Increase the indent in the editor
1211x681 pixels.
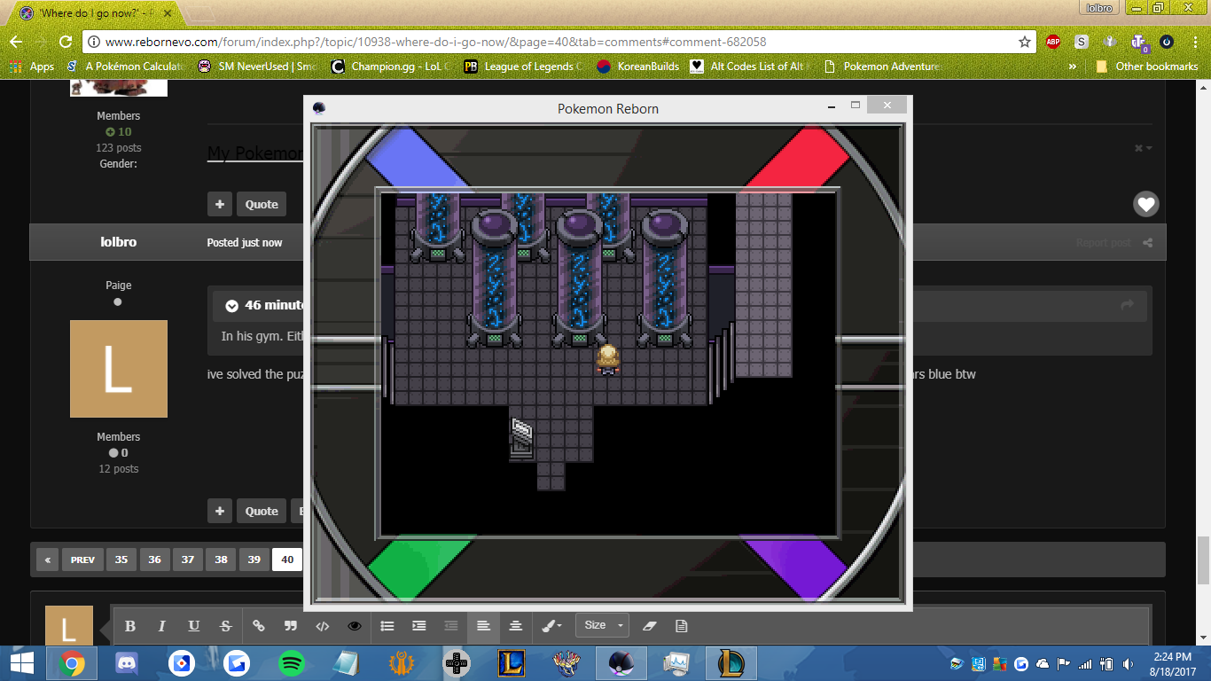(x=419, y=626)
